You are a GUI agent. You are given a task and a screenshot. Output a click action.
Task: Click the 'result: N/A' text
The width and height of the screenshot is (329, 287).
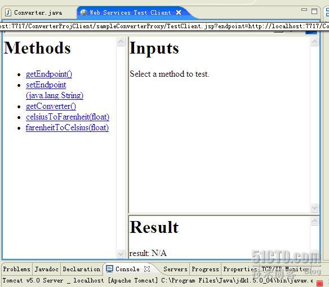[x=148, y=253]
